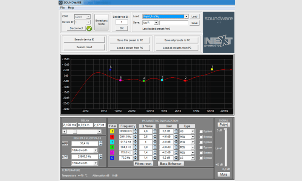
Task: Select filter 1 yellow color box
Action: click(112, 131)
